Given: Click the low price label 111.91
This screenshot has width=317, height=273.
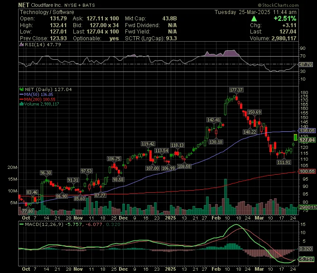Looking at the screenshot, I should [x=284, y=162].
